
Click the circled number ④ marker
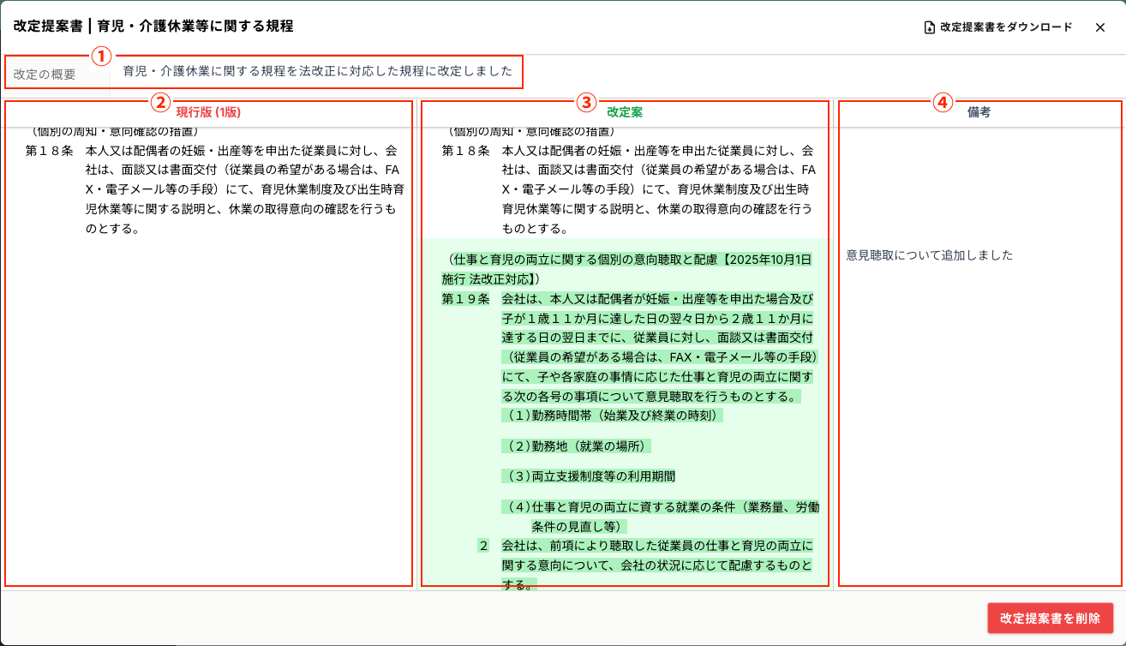pyautogui.click(x=943, y=103)
